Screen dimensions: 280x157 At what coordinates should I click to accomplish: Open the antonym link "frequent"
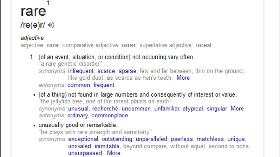coord(104,85)
